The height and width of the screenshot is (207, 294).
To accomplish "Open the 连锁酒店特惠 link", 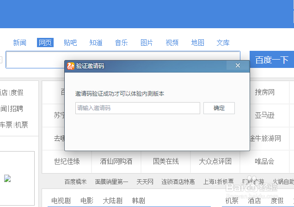I will point(178,182).
